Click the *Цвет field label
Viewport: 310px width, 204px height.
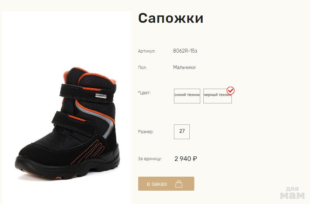[x=144, y=93]
